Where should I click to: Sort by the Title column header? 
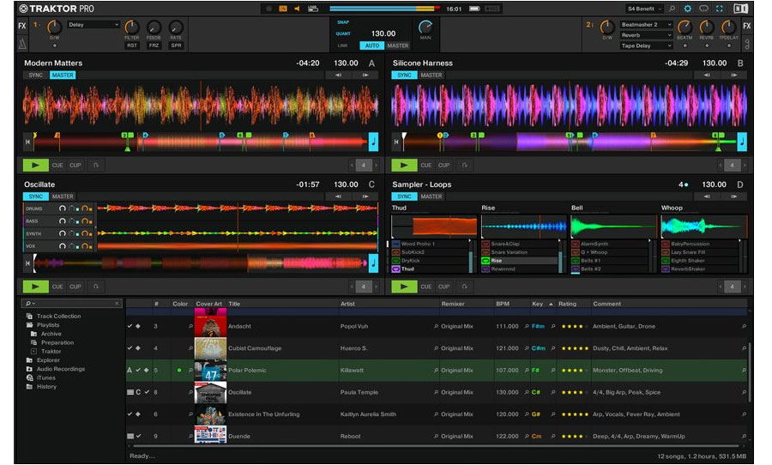(x=234, y=304)
